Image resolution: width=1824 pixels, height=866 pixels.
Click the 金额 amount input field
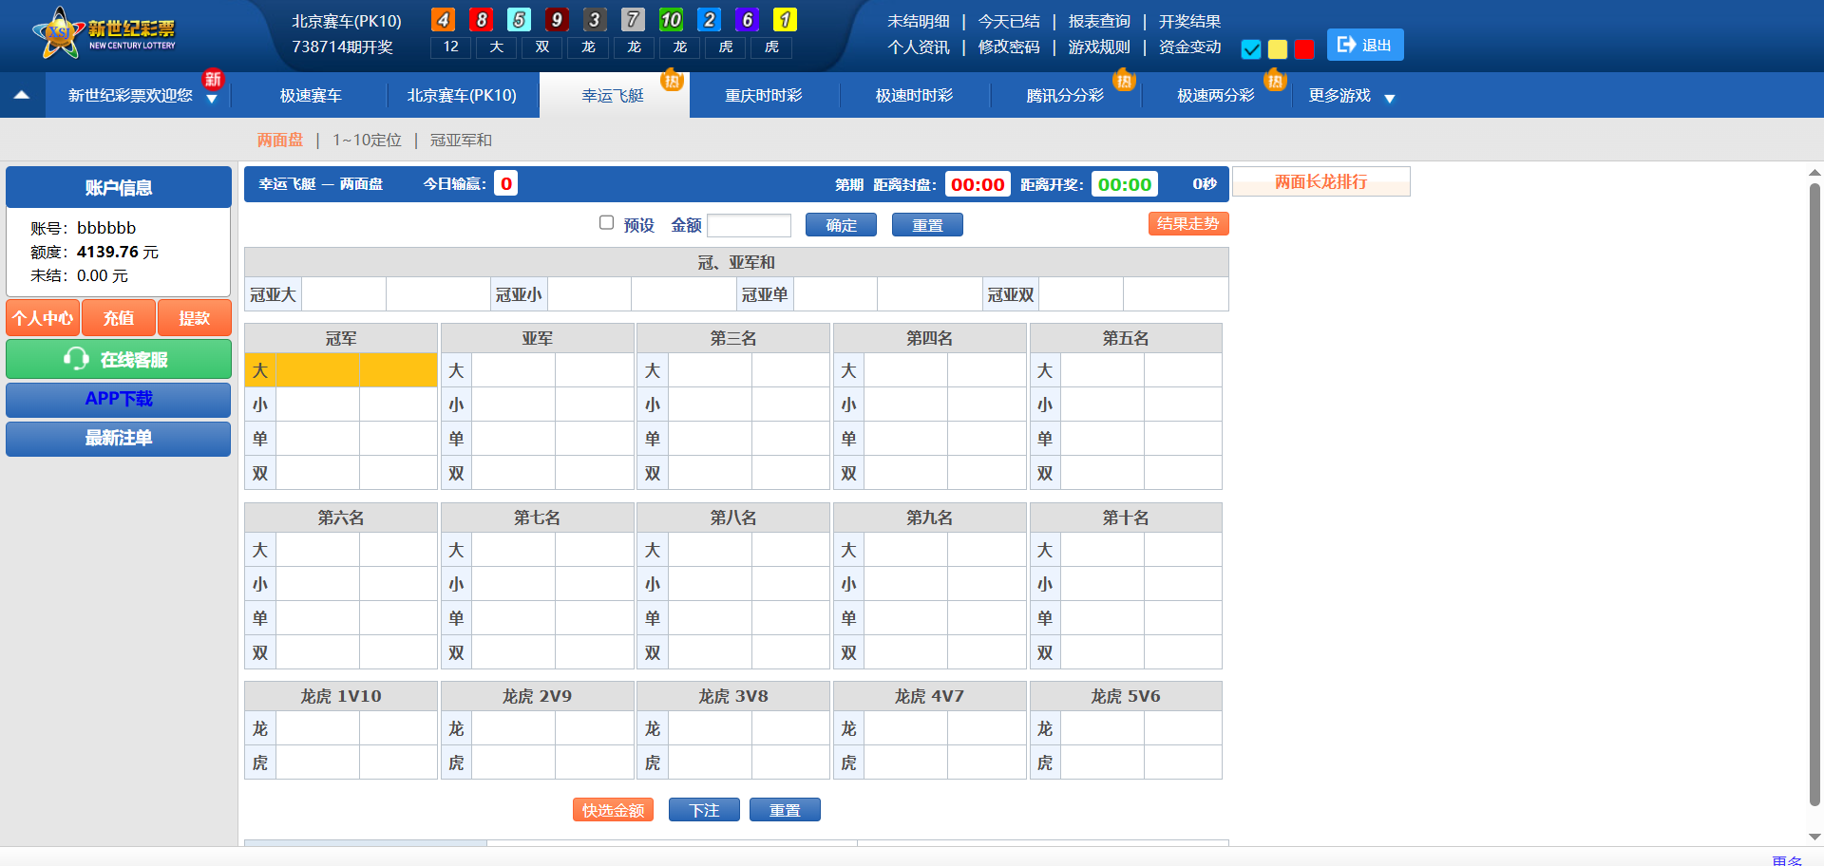point(749,225)
